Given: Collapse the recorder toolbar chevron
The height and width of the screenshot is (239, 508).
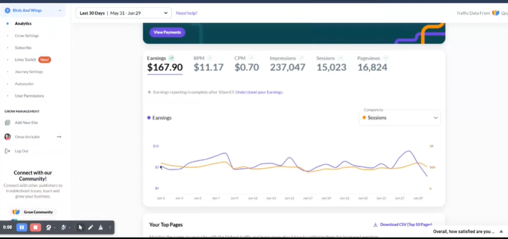Looking at the screenshot, I should click(x=110, y=228).
